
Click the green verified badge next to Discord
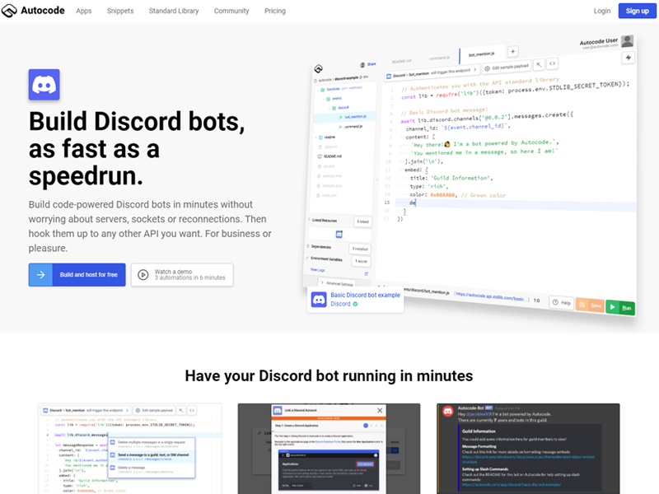point(356,304)
